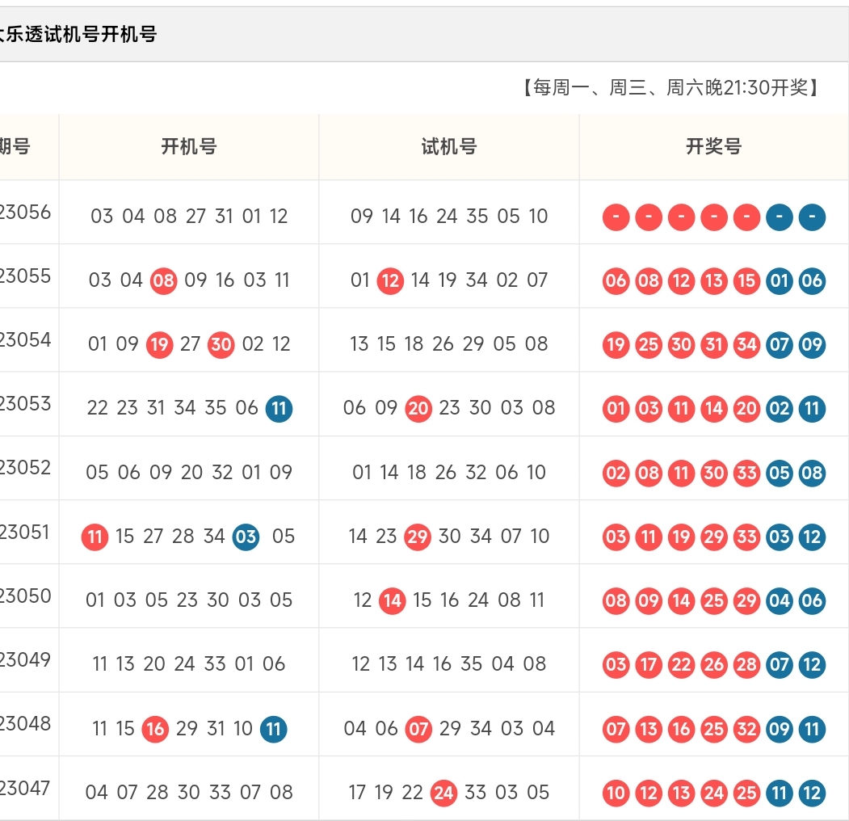The height and width of the screenshot is (821, 849).
Task: Click last blue placeholder ball in row 23056
Action: (812, 217)
